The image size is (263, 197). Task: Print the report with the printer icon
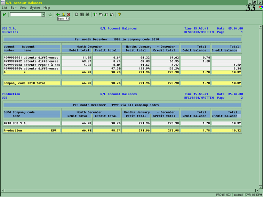tap(77, 15)
